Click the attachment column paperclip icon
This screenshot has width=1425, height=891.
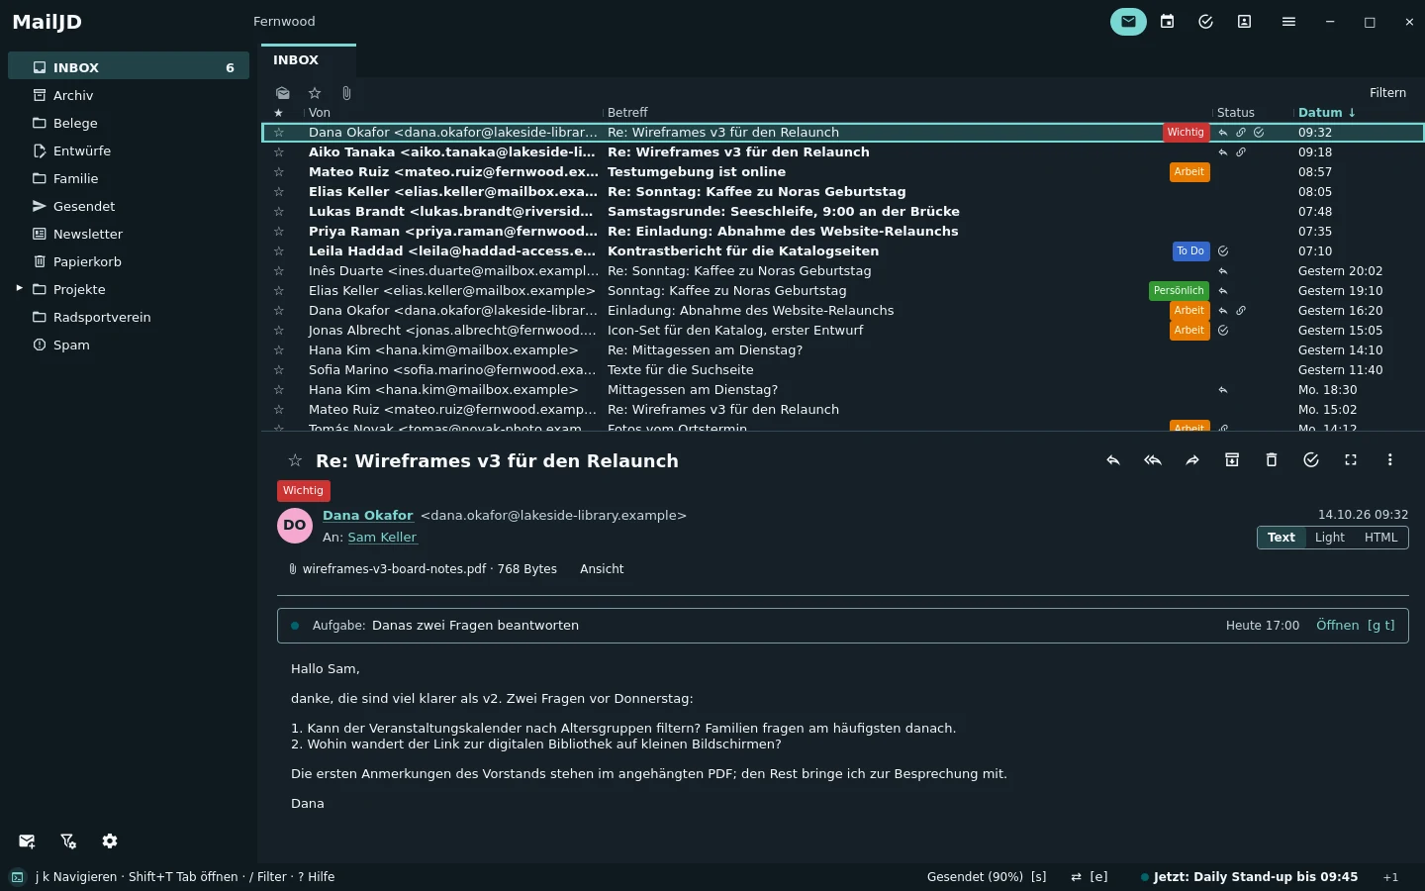(346, 93)
